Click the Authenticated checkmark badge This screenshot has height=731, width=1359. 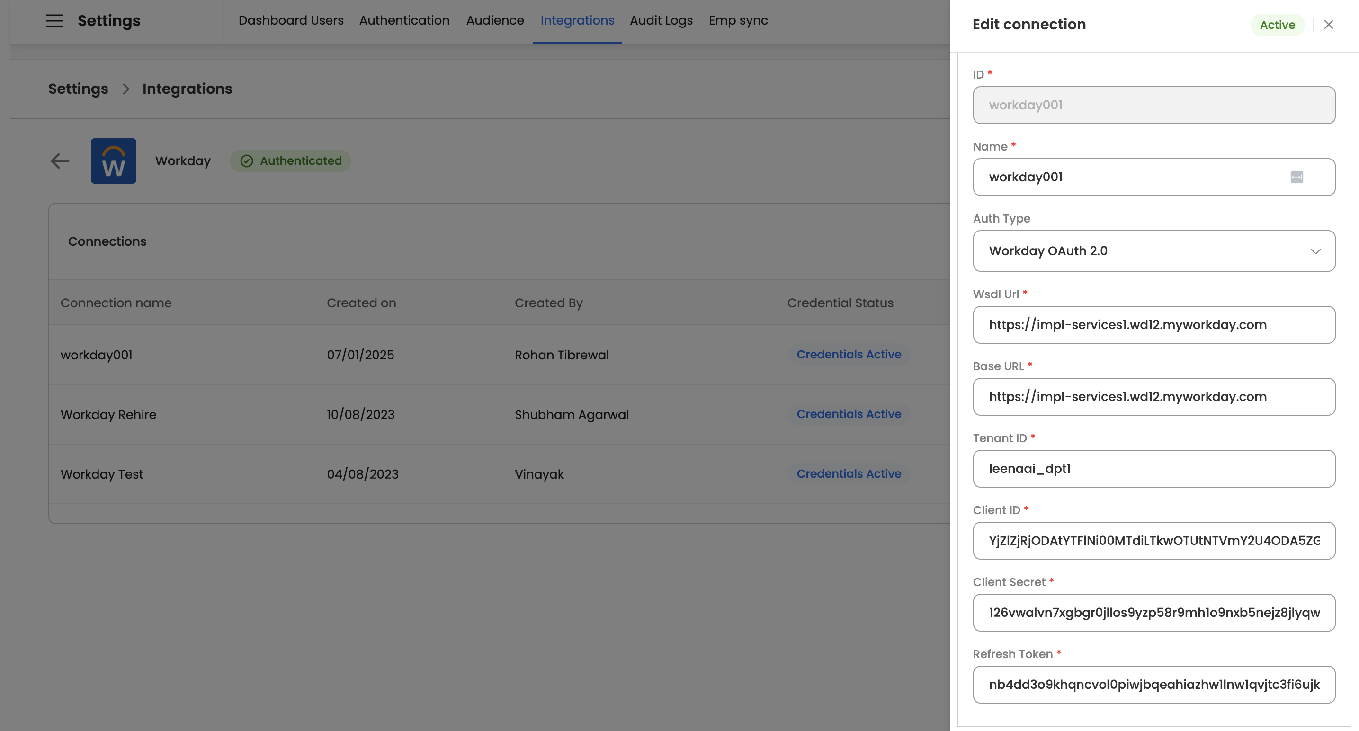pos(290,161)
